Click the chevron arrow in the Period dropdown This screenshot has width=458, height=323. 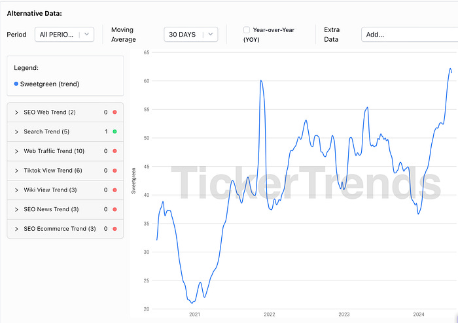pyautogui.click(x=87, y=34)
